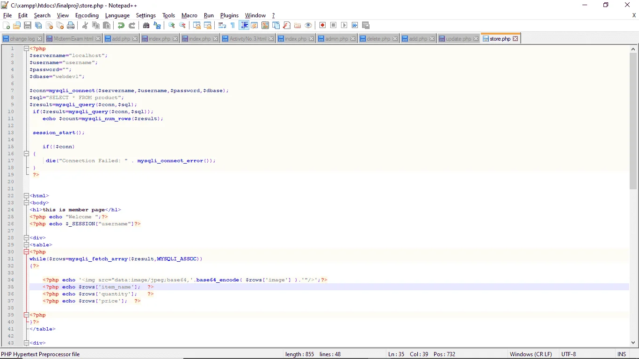Open the user defined language dialog icon
Viewport: 639px width, 359px height.
[x=254, y=25]
